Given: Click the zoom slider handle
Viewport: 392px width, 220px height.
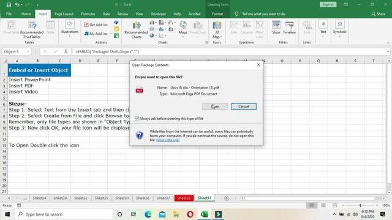Looking at the screenshot, I should pos(360,205).
